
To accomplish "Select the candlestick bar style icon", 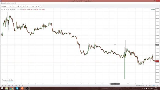I will [x=18, y=6].
